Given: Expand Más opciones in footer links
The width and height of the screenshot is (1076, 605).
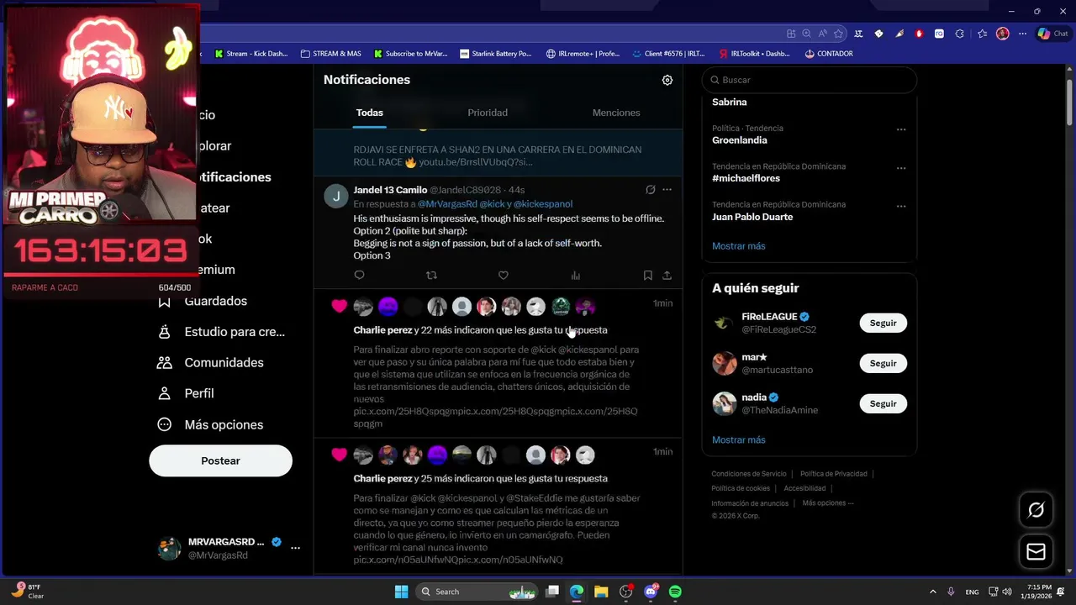Looking at the screenshot, I should pyautogui.click(x=828, y=503).
